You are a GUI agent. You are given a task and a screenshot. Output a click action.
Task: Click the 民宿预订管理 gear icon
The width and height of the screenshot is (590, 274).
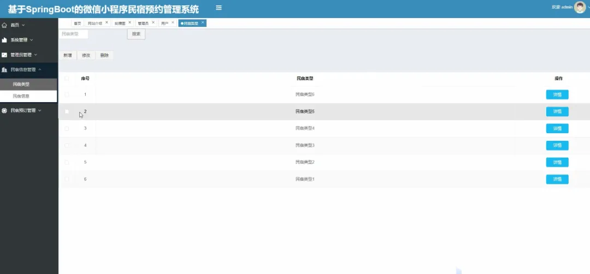[x=4, y=110]
